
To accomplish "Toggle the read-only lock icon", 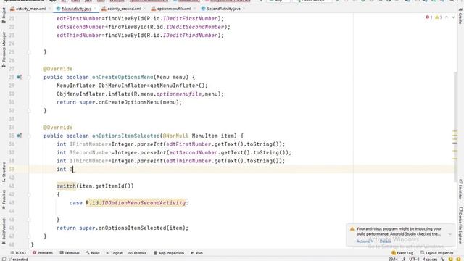I will (443, 260).
